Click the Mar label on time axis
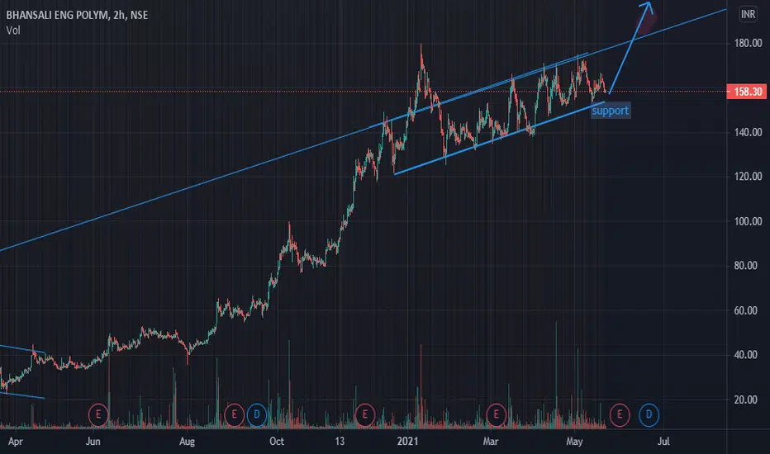The height and width of the screenshot is (454, 770). pos(491,442)
